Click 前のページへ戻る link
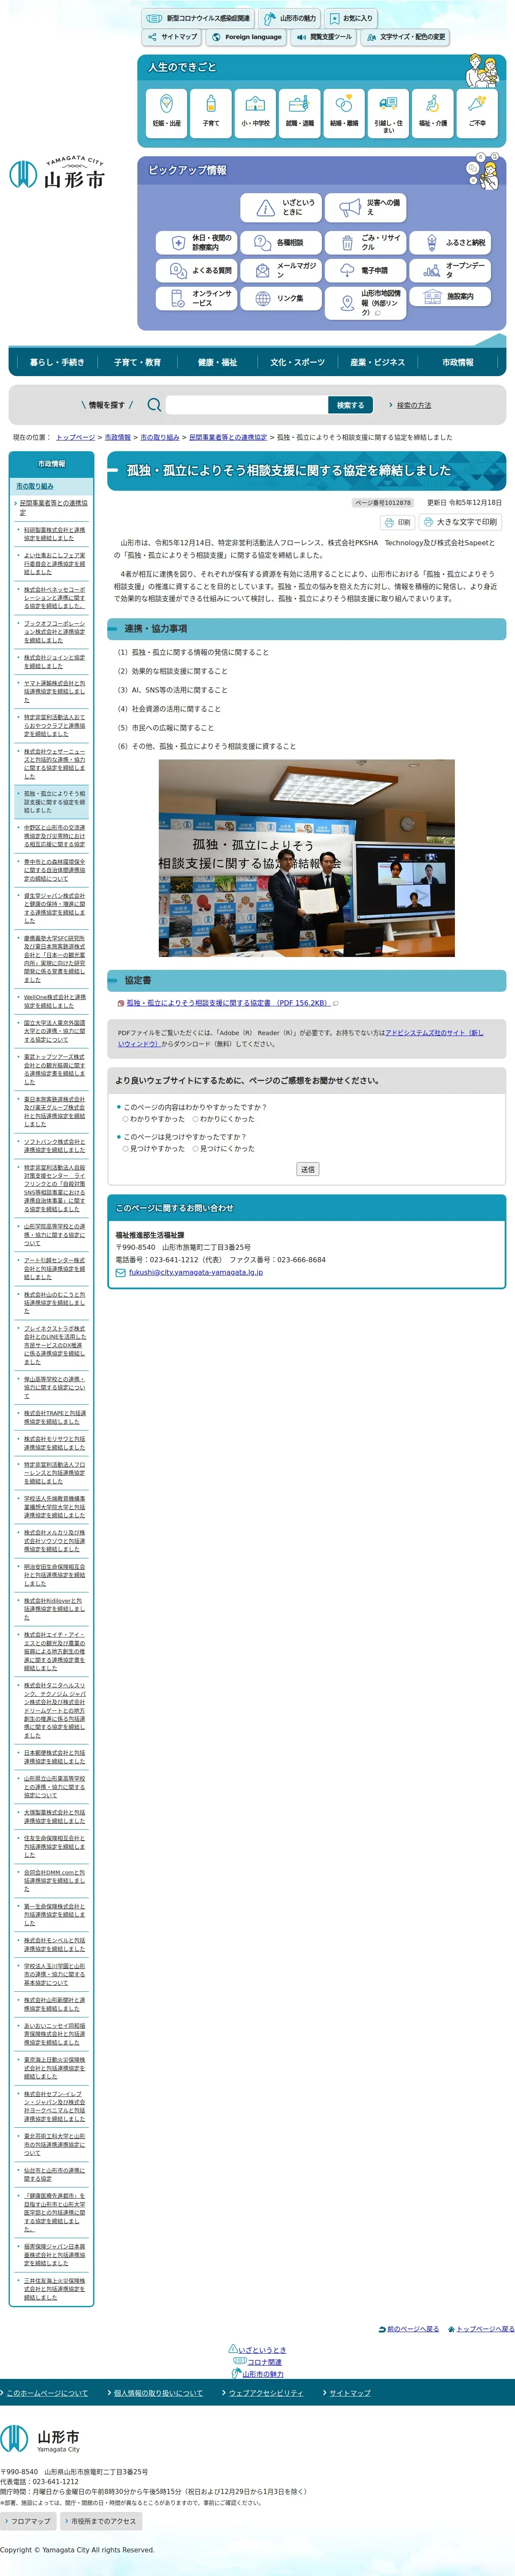Image resolution: width=515 pixels, height=2576 pixels. point(413,2329)
